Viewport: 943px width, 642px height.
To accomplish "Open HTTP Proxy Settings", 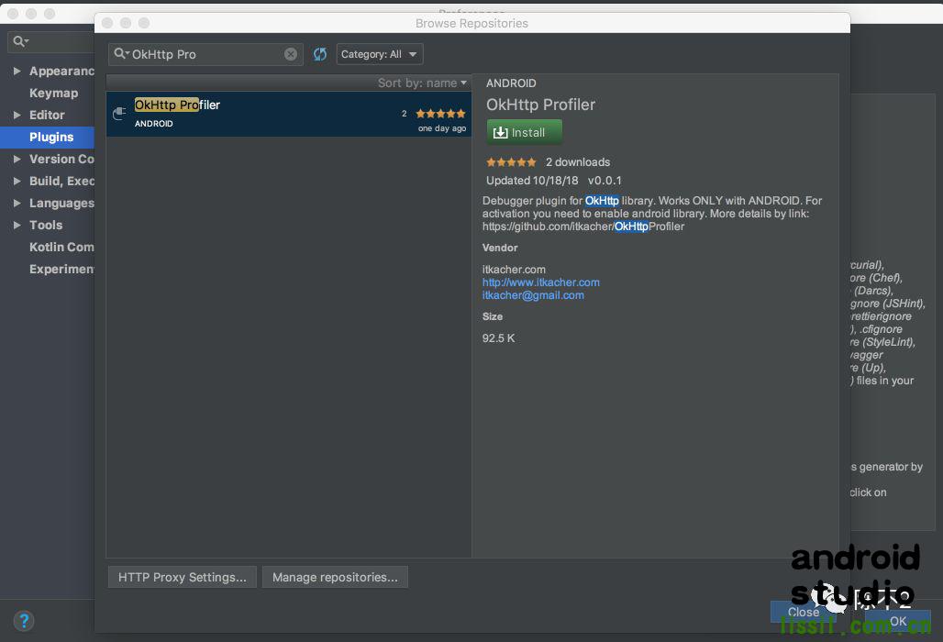I will pos(183,577).
